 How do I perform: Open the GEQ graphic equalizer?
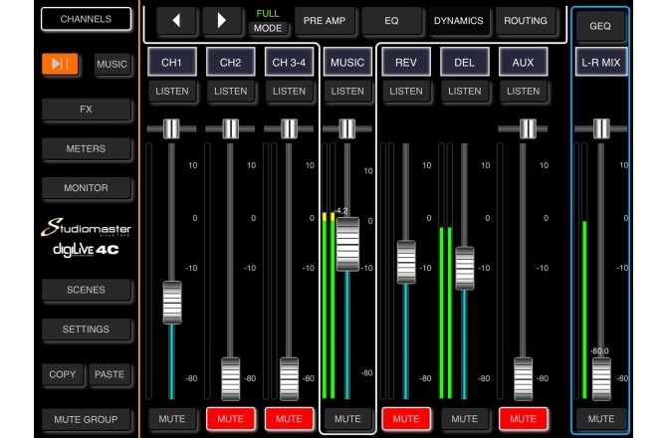(600, 26)
